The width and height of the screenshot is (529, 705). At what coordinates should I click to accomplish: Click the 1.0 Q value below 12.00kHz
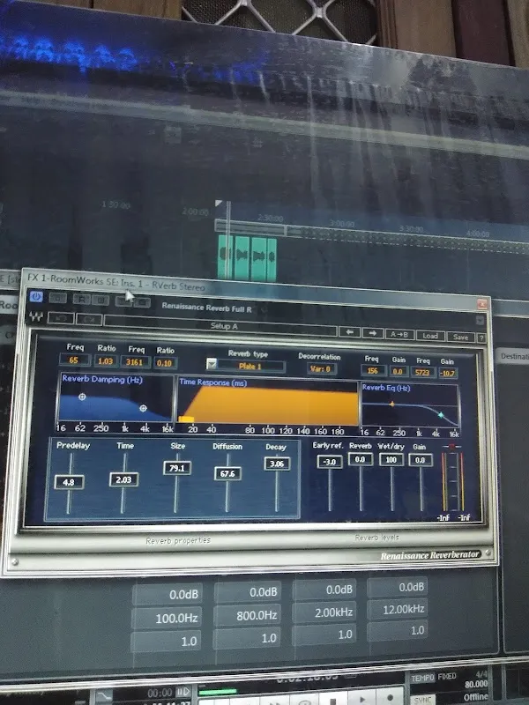point(398,630)
